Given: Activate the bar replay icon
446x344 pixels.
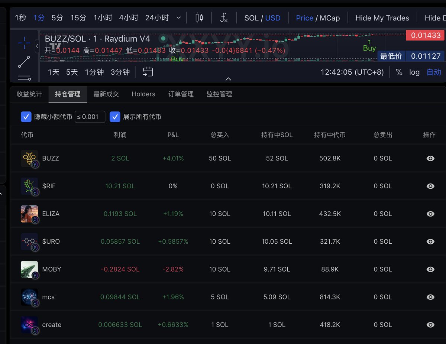Looking at the screenshot, I should (x=148, y=72).
